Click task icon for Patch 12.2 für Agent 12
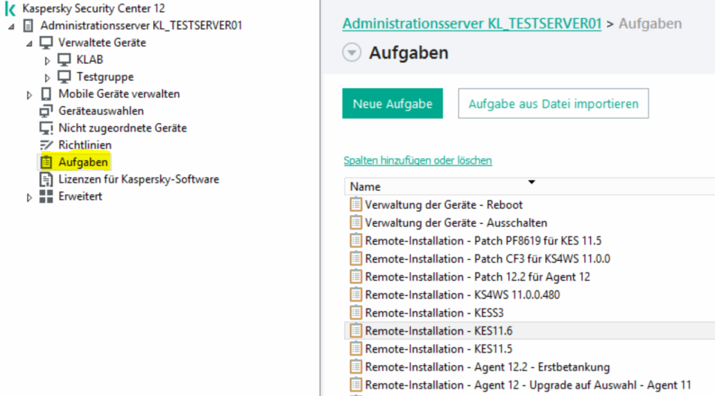Screen dimensions: 715x396 (356, 277)
